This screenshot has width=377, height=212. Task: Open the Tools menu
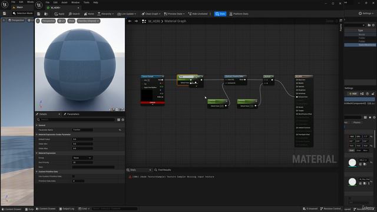point(87,2)
